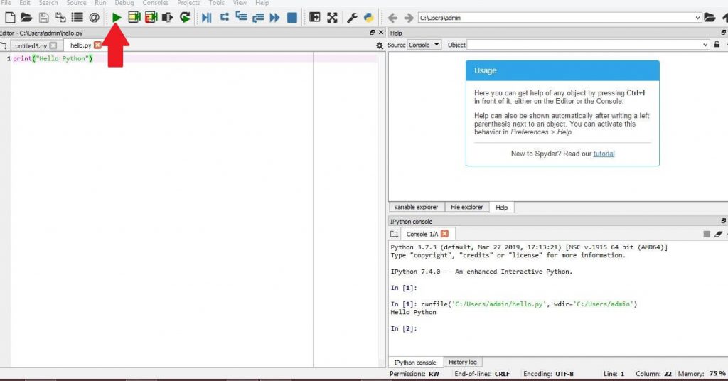
Task: Open the Run menu
Action: (x=100, y=3)
